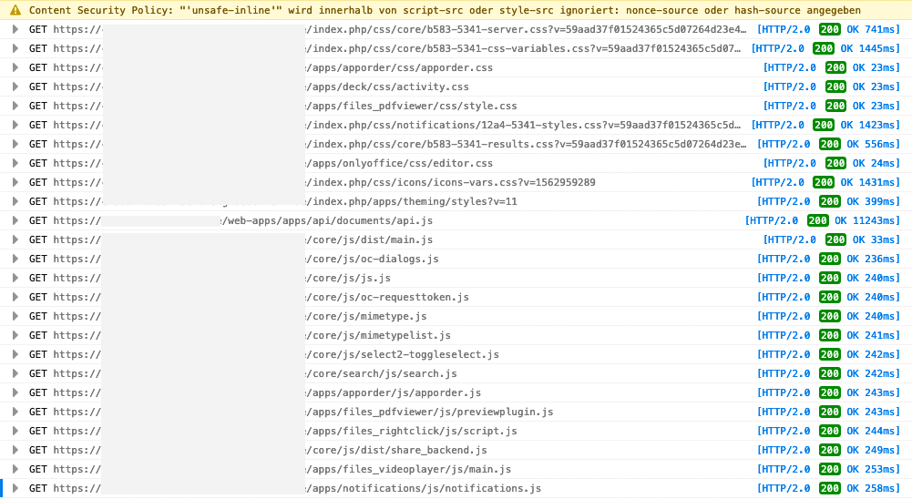The height and width of the screenshot is (499, 912).
Task: Click the 24ms status of onlyoffice editor.css
Action: coord(831,163)
